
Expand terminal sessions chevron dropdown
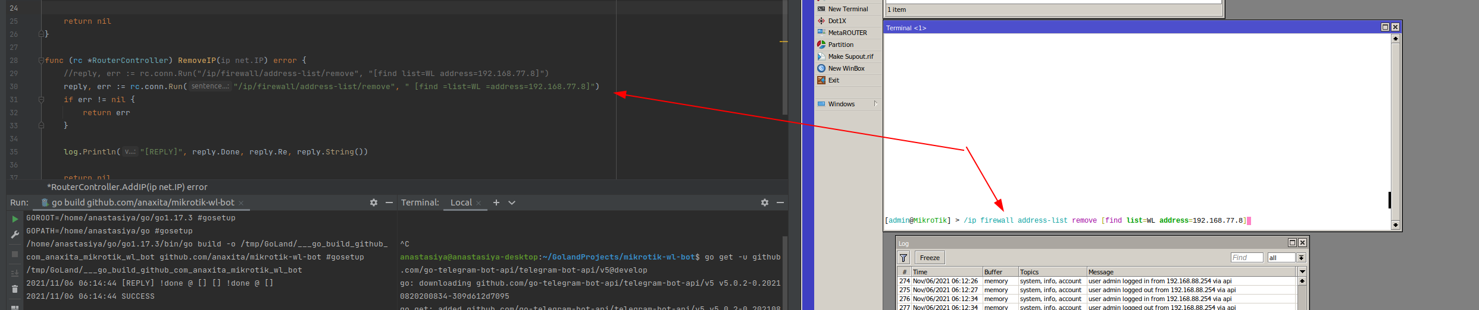tap(512, 203)
